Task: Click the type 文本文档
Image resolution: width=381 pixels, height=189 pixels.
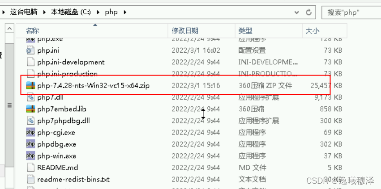Action: point(252,179)
